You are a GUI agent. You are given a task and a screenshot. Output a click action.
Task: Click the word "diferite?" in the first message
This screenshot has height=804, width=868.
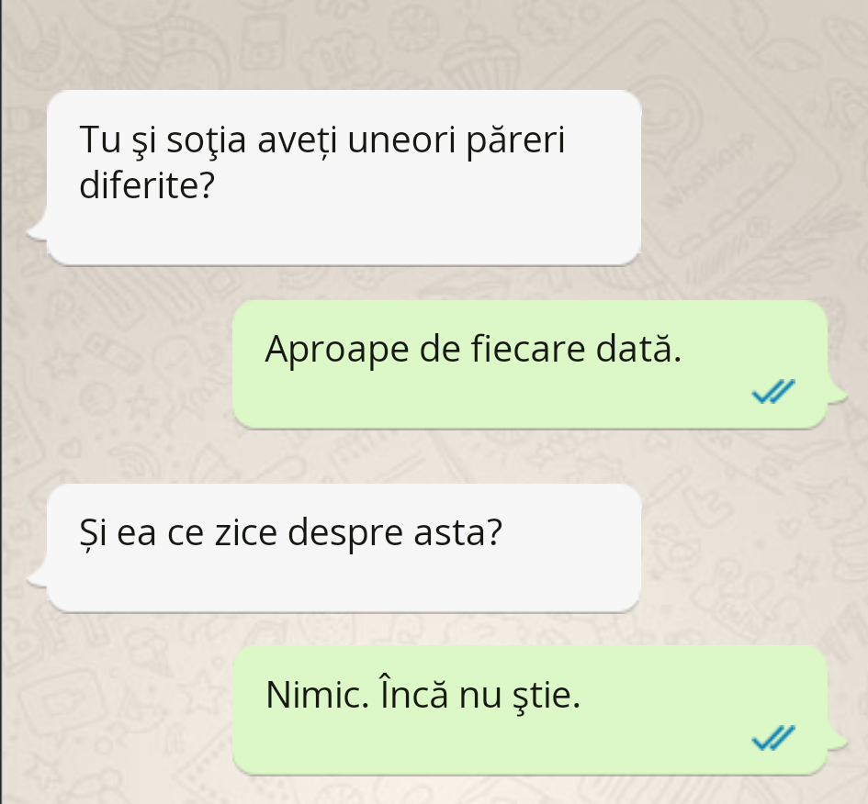click(147, 184)
